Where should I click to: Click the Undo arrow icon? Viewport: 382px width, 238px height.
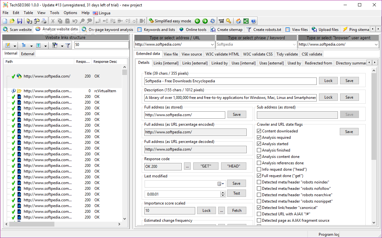[75, 21]
